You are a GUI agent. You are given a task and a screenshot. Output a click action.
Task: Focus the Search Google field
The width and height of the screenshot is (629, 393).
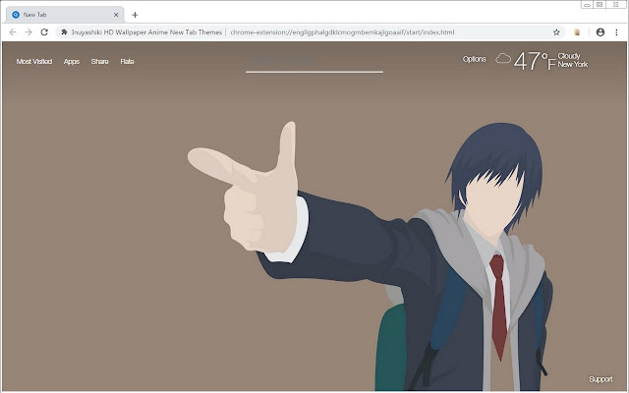314,61
